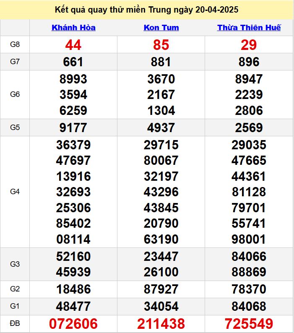This screenshot has width=294, height=333.
Task: Select G4 number 43845
Action: click(161, 208)
